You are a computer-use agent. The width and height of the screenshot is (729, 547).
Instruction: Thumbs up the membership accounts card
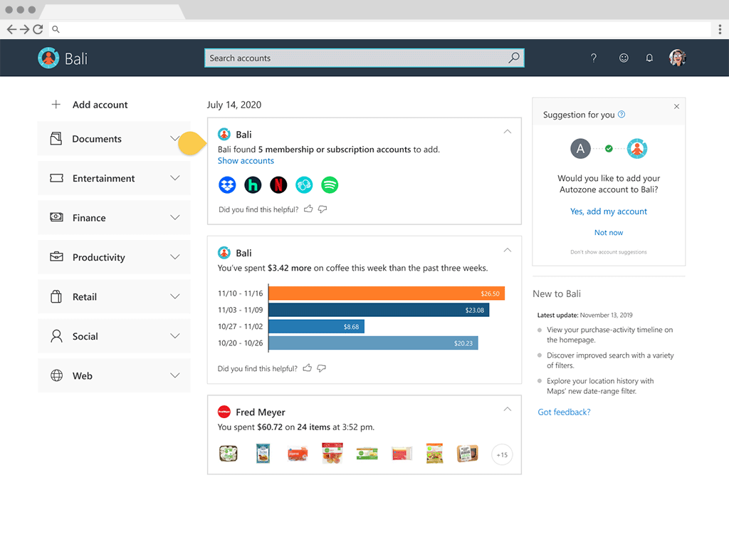(x=308, y=209)
